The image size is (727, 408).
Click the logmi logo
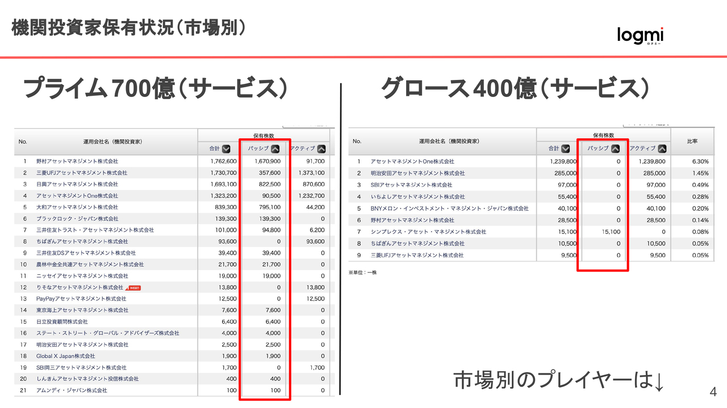tap(641, 36)
